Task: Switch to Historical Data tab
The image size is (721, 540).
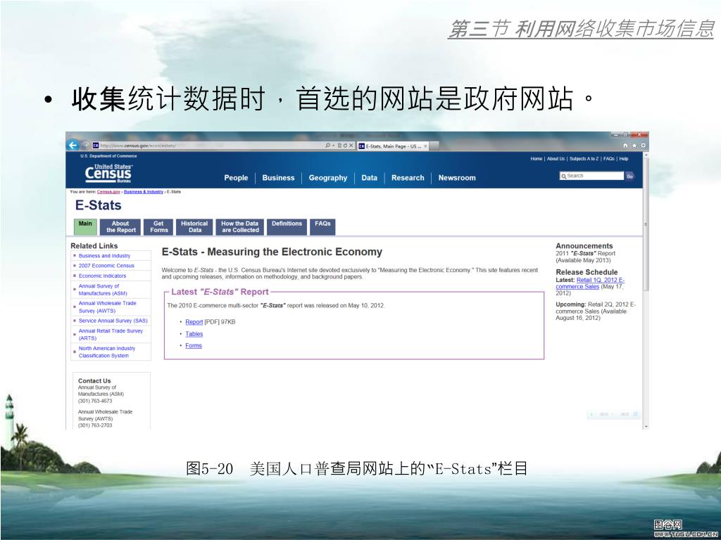Action: point(194,227)
